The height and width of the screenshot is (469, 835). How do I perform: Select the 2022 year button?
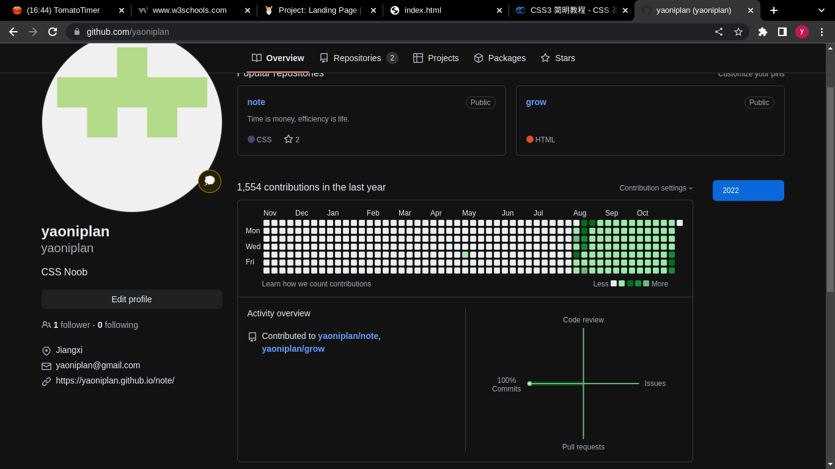(748, 191)
